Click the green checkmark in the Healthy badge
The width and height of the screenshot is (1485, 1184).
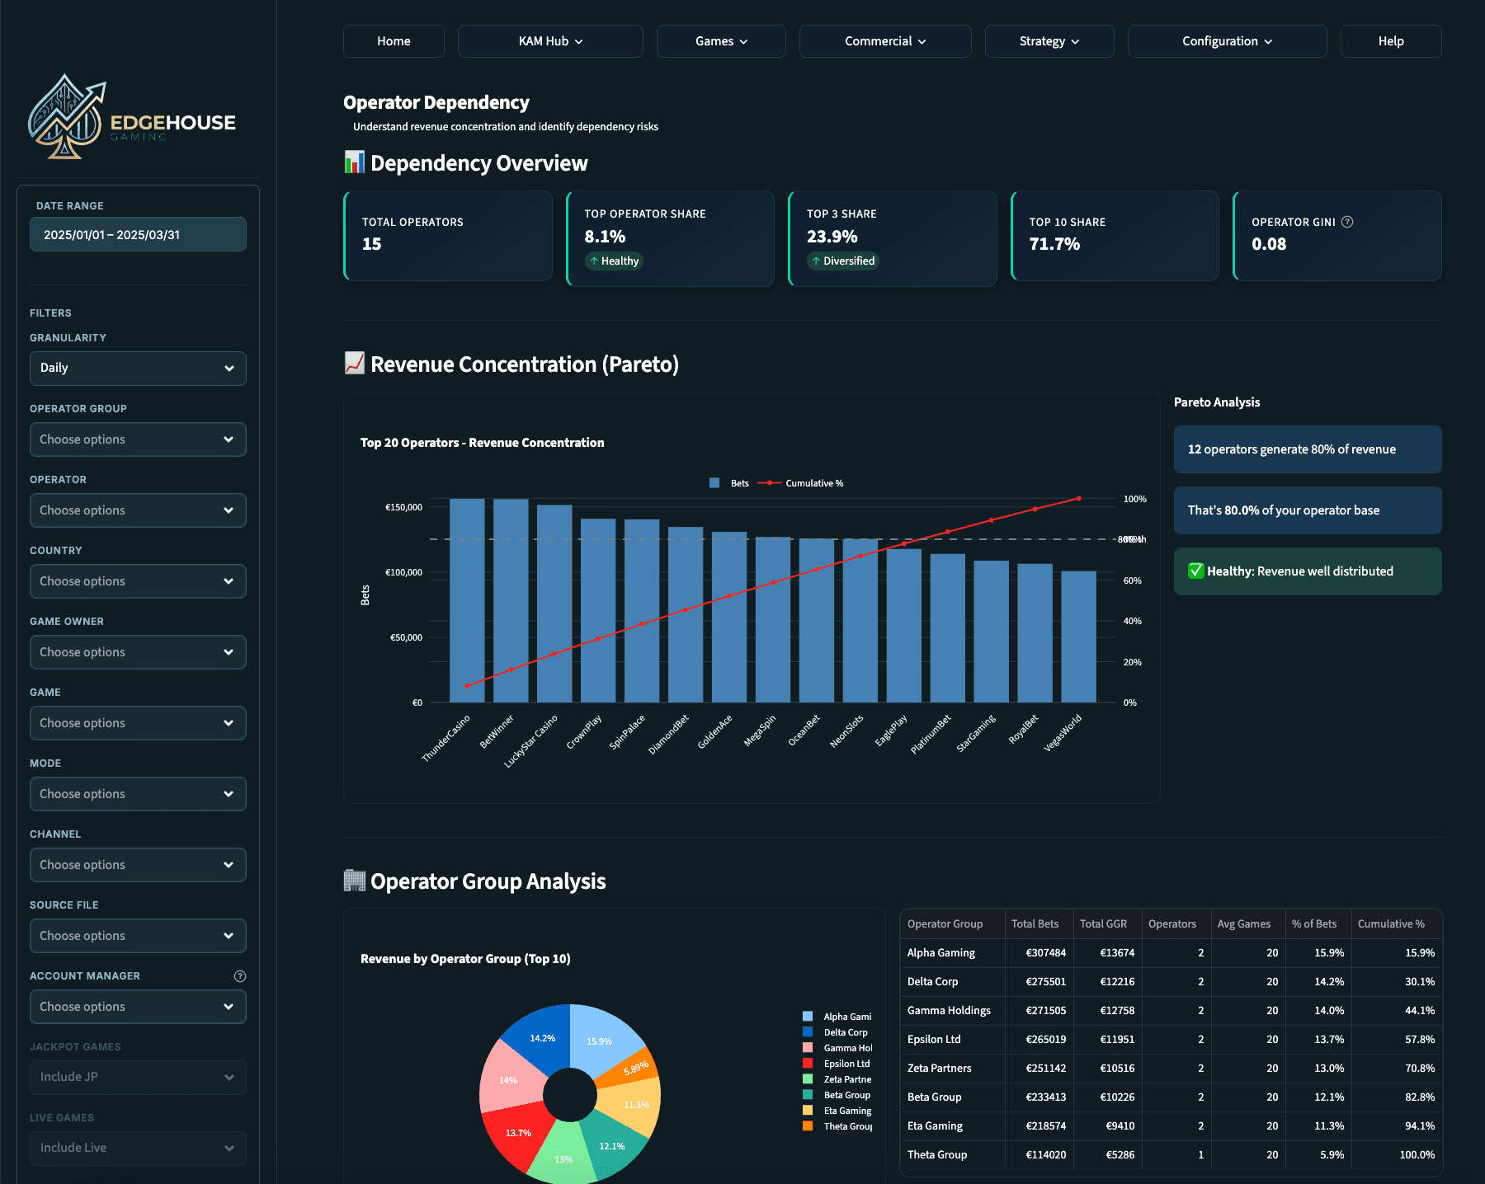click(x=1195, y=571)
